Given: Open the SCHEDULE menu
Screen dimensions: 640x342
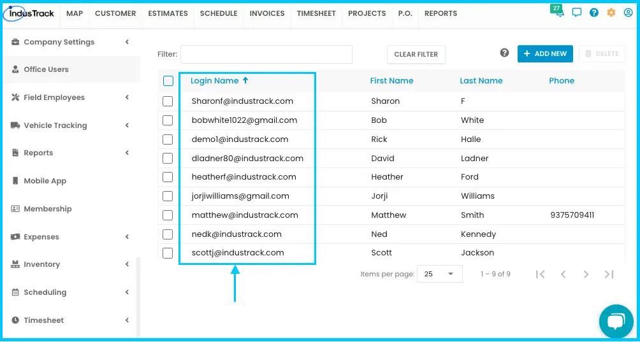Looking at the screenshot, I should (x=219, y=13).
